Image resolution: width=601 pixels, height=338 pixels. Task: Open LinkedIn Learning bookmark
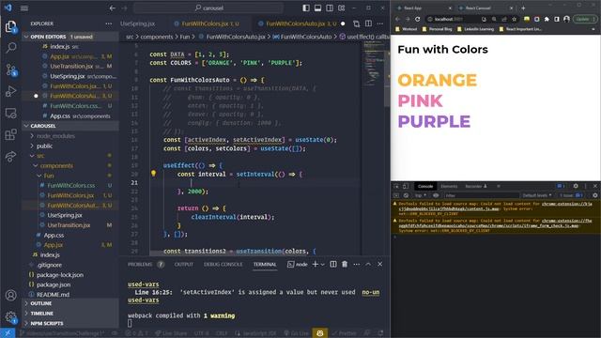(475, 29)
